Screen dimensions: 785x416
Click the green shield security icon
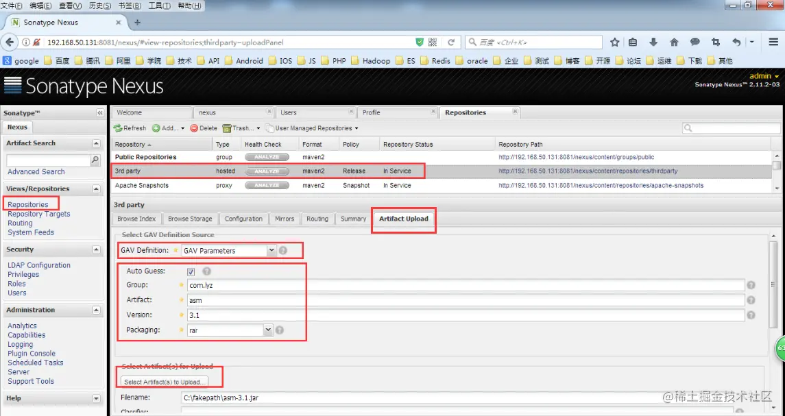point(420,42)
